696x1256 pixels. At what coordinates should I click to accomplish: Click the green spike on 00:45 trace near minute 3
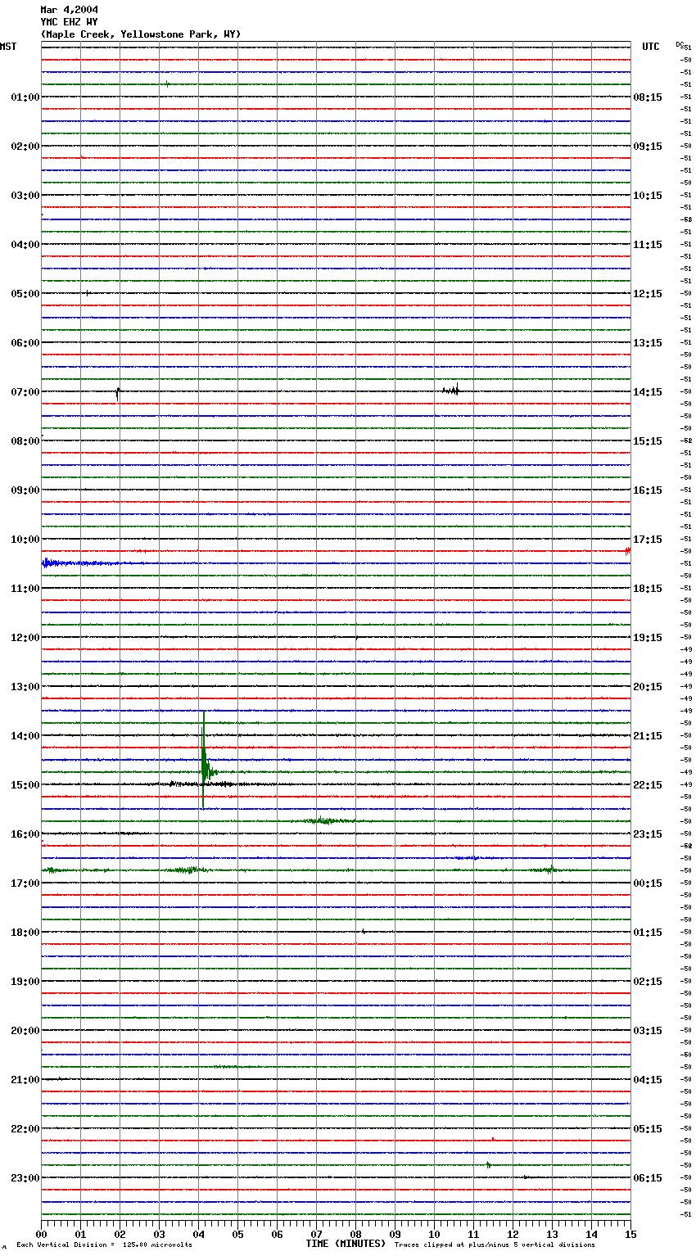(167, 84)
